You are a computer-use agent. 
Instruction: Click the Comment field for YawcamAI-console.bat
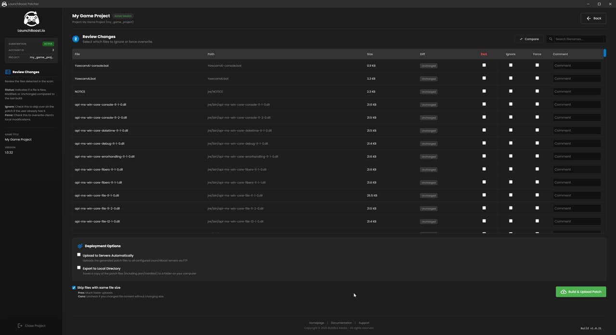coord(577,65)
